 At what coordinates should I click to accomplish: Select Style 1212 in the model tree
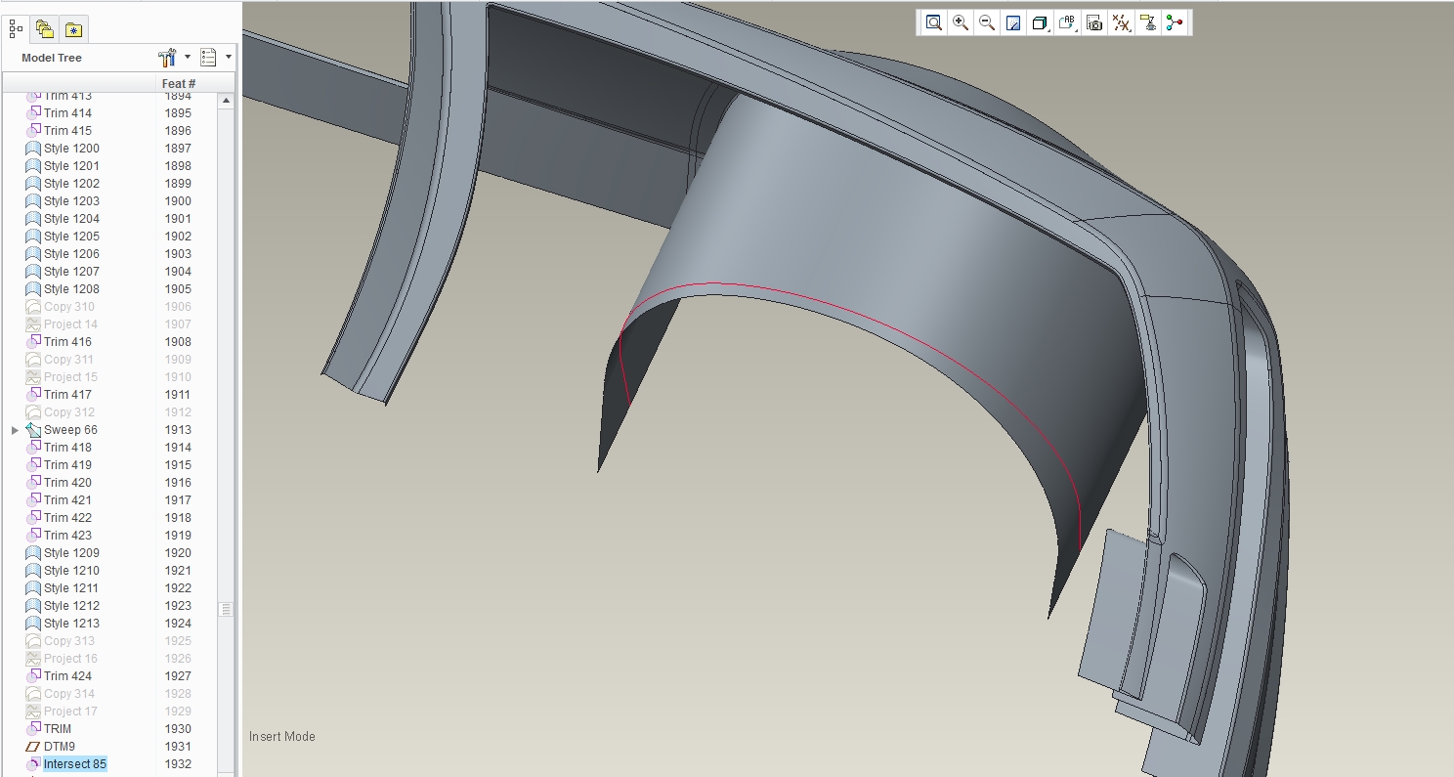click(x=71, y=606)
